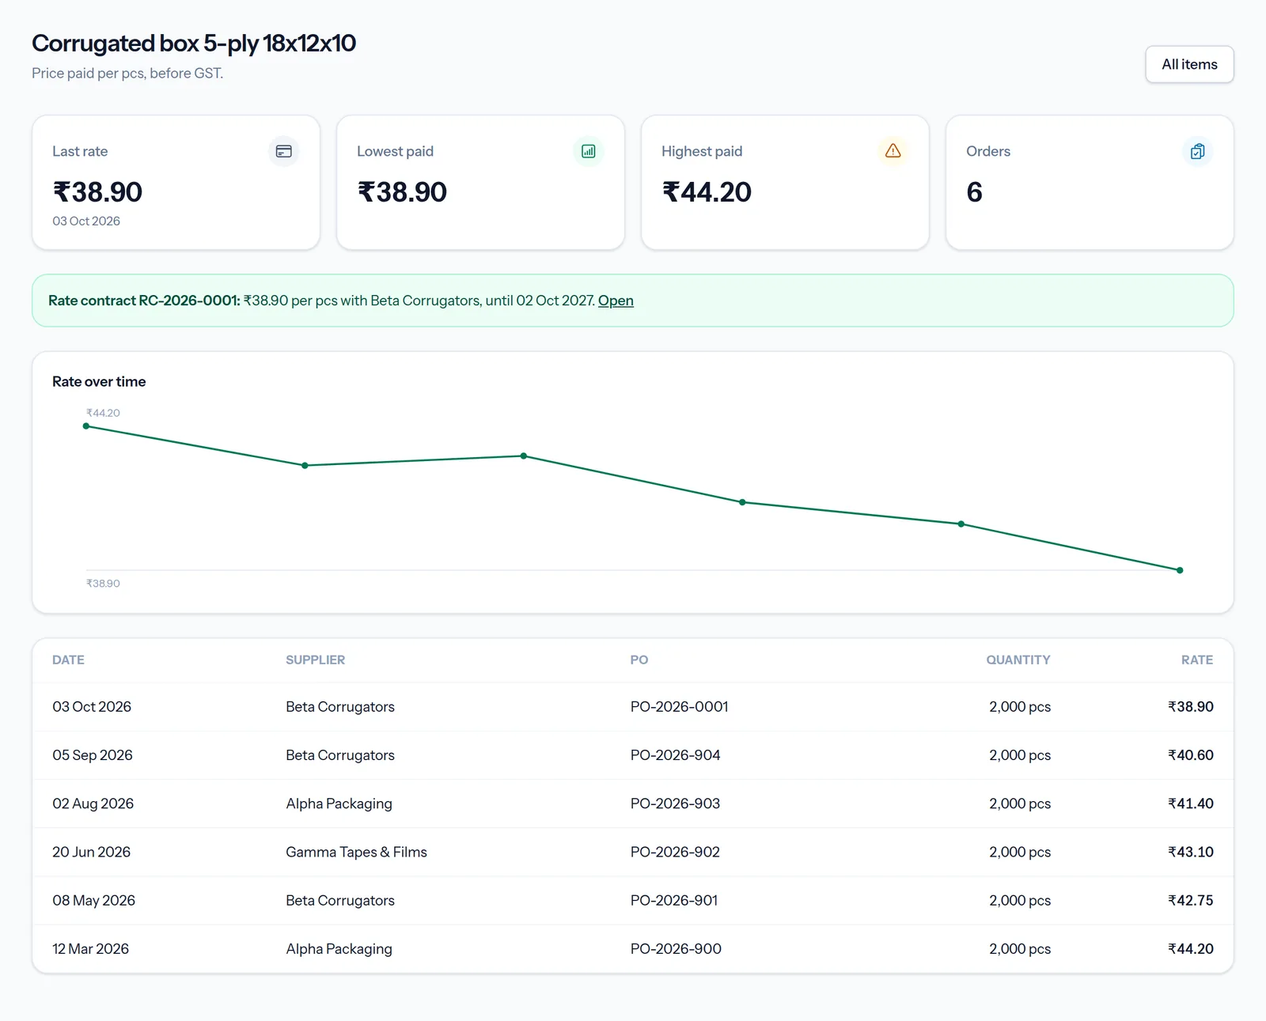1266x1021 pixels.
Task: Click the QUANTITY column header
Action: click(x=1018, y=660)
